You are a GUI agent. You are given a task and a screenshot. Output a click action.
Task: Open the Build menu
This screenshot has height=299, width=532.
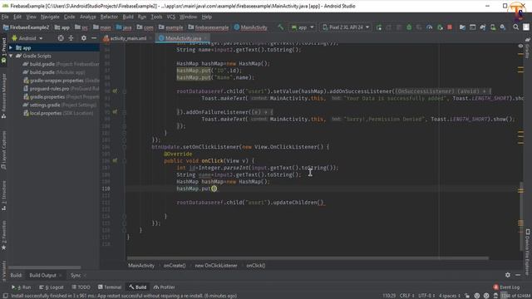(128, 17)
